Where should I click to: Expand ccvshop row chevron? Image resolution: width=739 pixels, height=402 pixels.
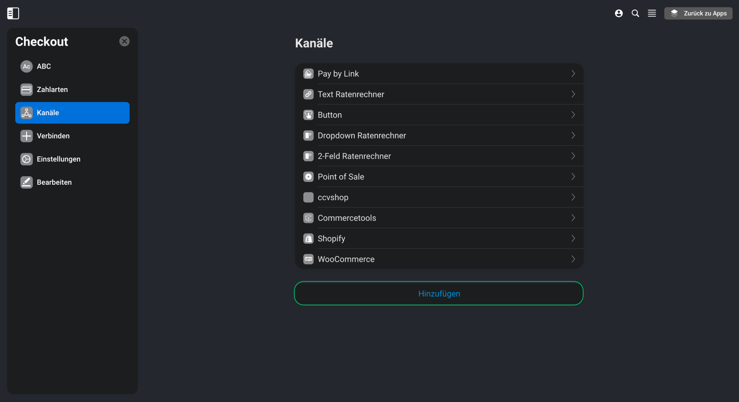click(x=573, y=197)
